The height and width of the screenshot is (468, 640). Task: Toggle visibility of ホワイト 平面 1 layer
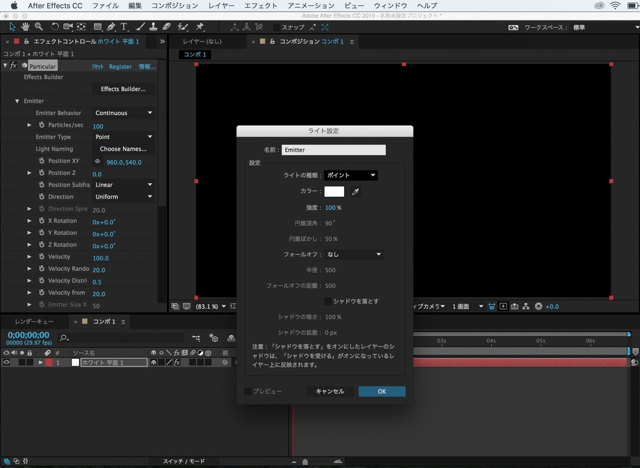[x=6, y=362]
